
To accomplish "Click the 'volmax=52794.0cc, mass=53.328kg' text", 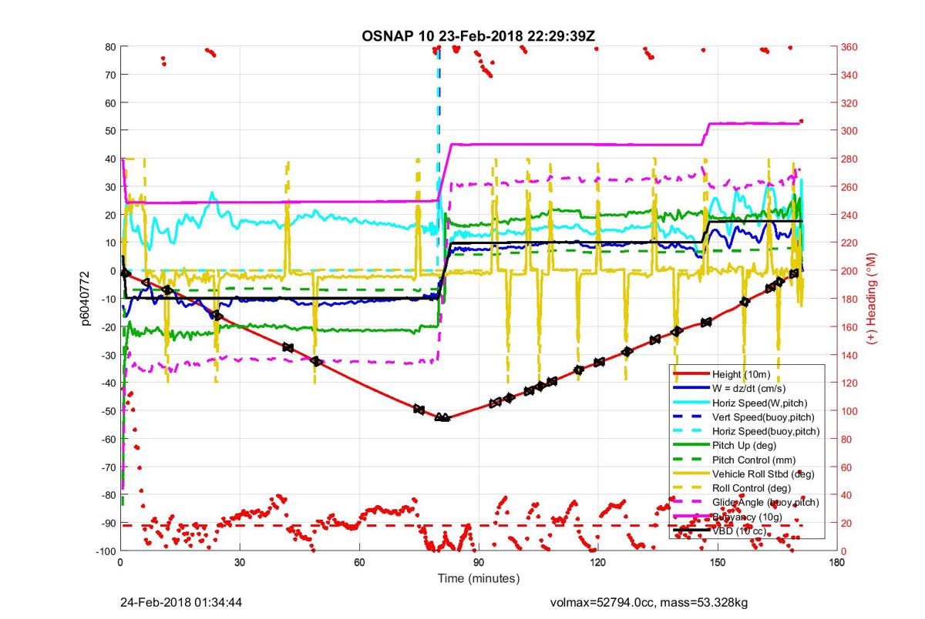I will [649, 603].
